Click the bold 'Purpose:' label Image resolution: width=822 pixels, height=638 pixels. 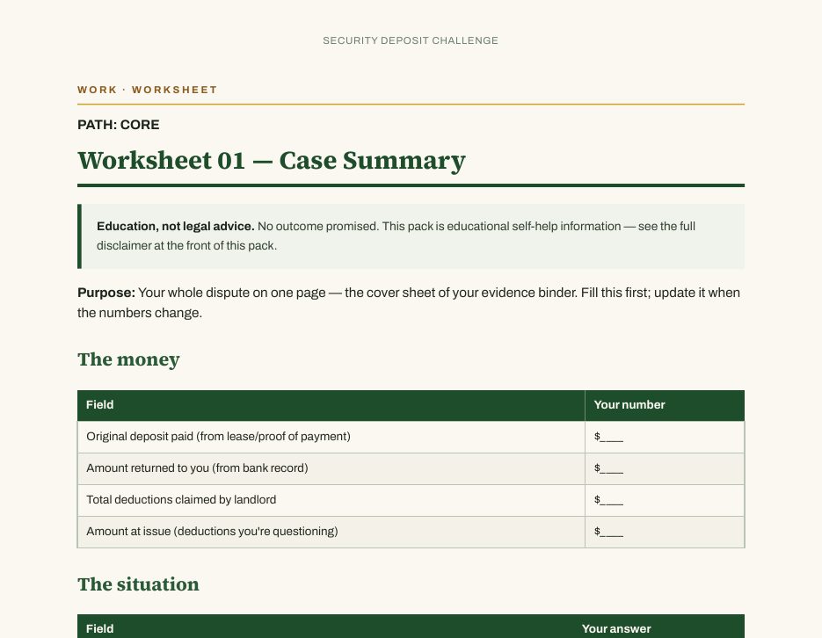[x=106, y=293]
